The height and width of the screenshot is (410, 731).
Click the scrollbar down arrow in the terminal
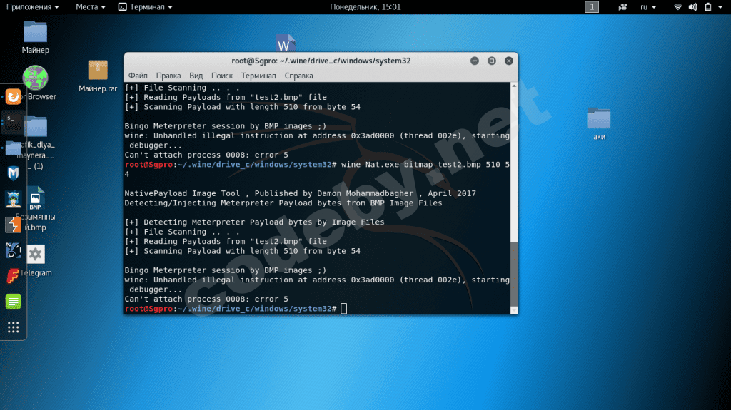(x=514, y=310)
